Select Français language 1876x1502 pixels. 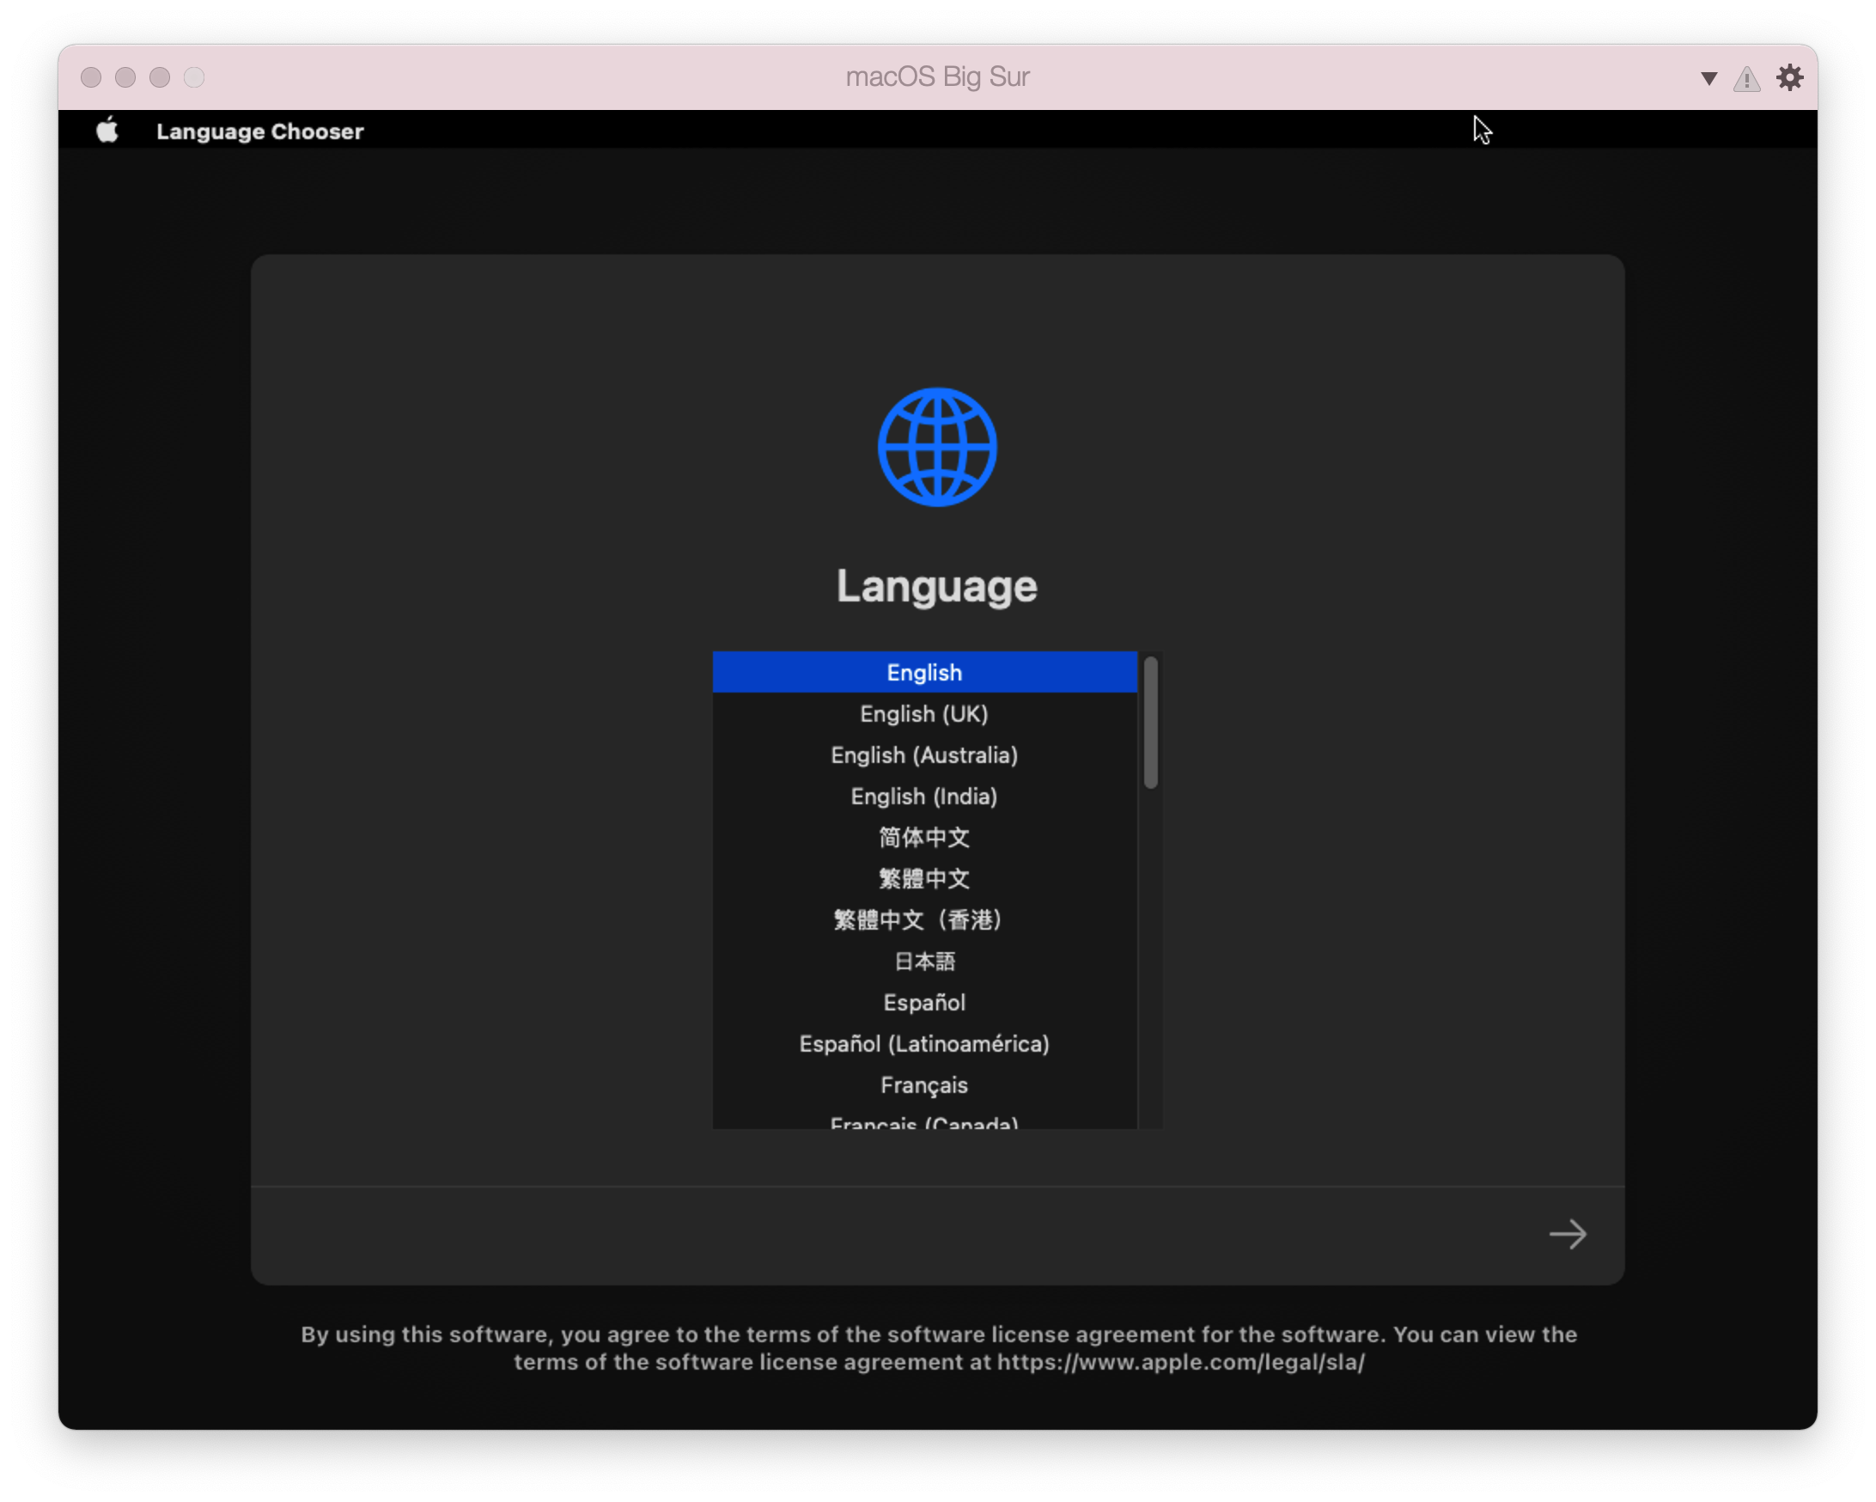pyautogui.click(x=924, y=1085)
